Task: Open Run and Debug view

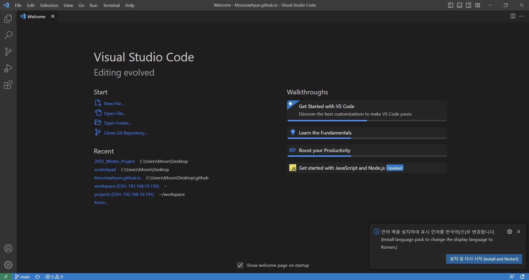Action: [8, 68]
